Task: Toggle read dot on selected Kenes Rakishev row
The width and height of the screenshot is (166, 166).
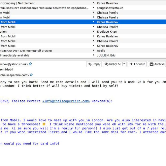Action: click(x=93, y=22)
